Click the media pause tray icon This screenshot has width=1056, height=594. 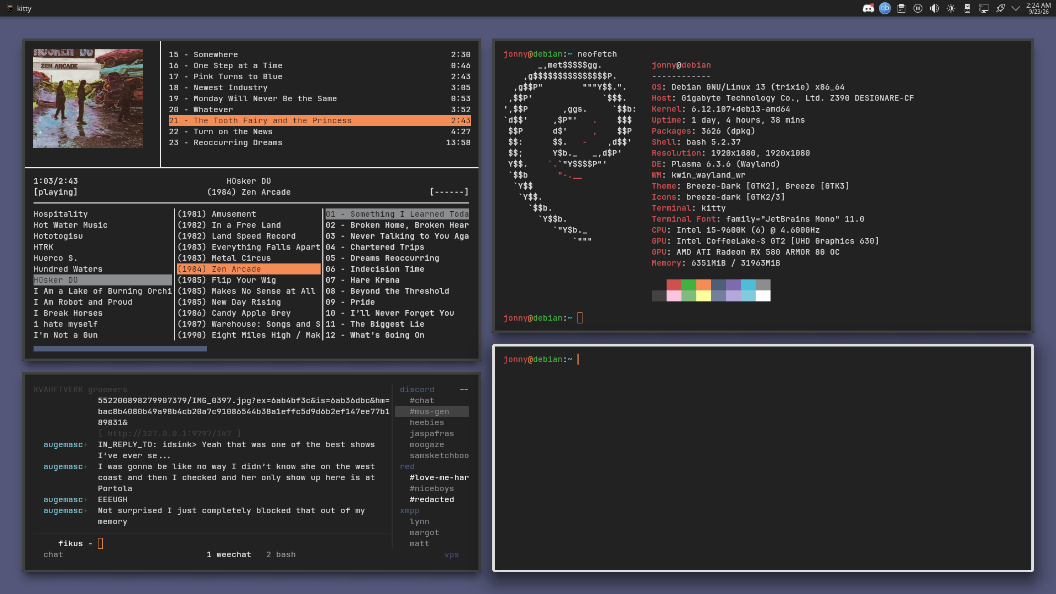pyautogui.click(x=917, y=8)
